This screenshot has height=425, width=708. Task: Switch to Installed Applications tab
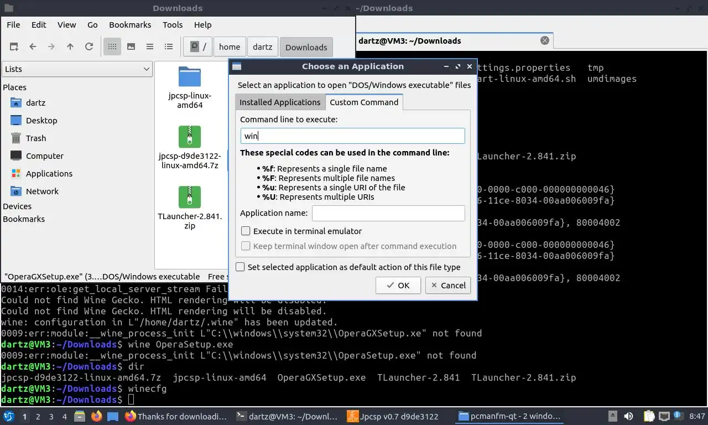(280, 102)
